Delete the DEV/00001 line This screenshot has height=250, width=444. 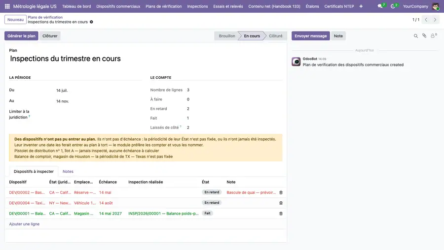(x=281, y=214)
